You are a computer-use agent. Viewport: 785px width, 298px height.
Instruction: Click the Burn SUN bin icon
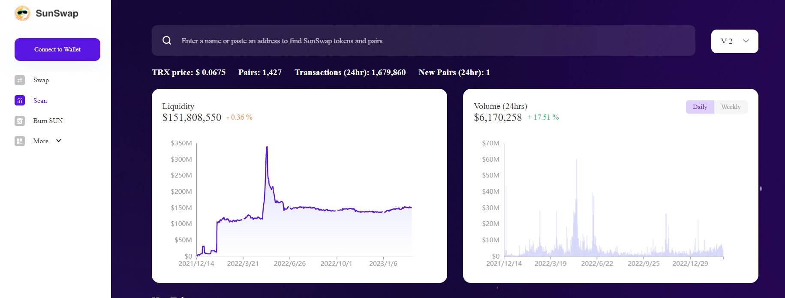click(x=20, y=121)
